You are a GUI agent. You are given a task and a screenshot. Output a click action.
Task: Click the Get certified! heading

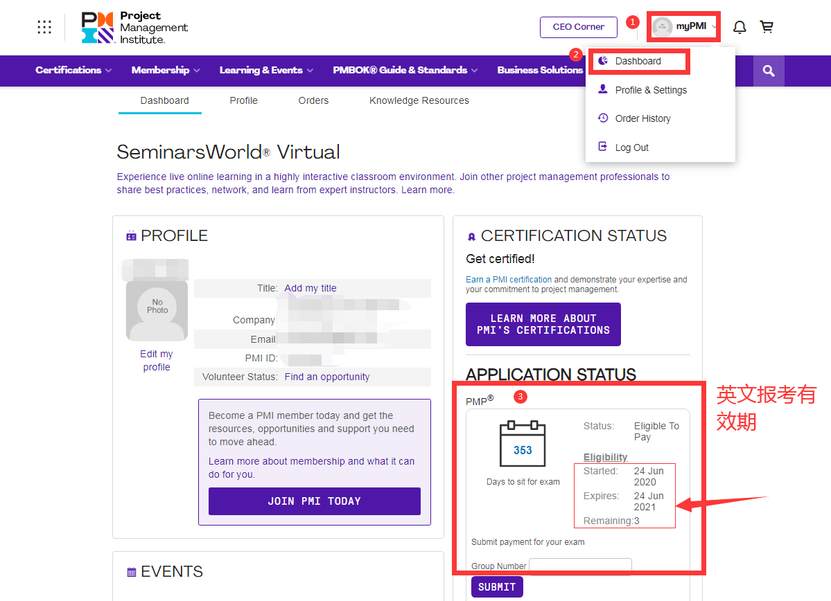click(500, 259)
